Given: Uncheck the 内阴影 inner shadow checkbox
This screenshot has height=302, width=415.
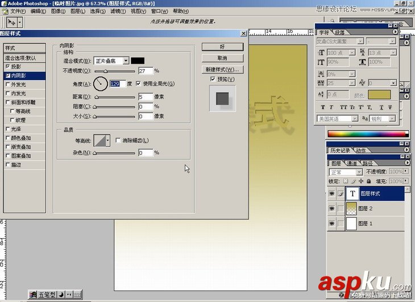Looking at the screenshot, I should click(x=8, y=76).
